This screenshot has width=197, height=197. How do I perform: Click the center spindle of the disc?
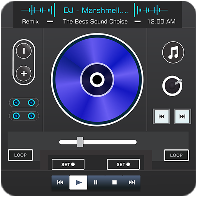click(x=97, y=80)
